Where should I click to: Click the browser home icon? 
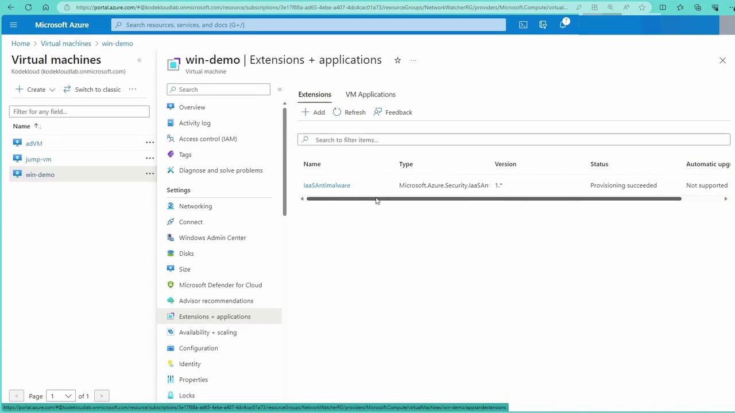(46, 7)
